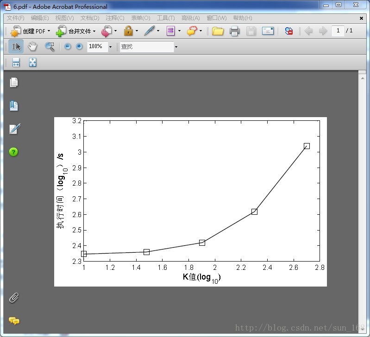Open the Create PDF dropdown arrow
370x337 pixels.
[49, 31]
